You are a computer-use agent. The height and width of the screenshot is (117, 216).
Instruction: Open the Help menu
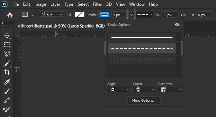click(x=153, y=4)
